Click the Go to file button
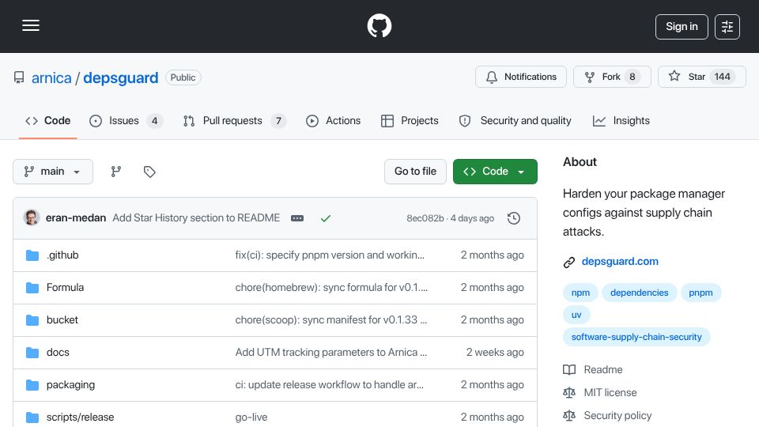Image resolution: width=759 pixels, height=427 pixels. click(x=415, y=172)
